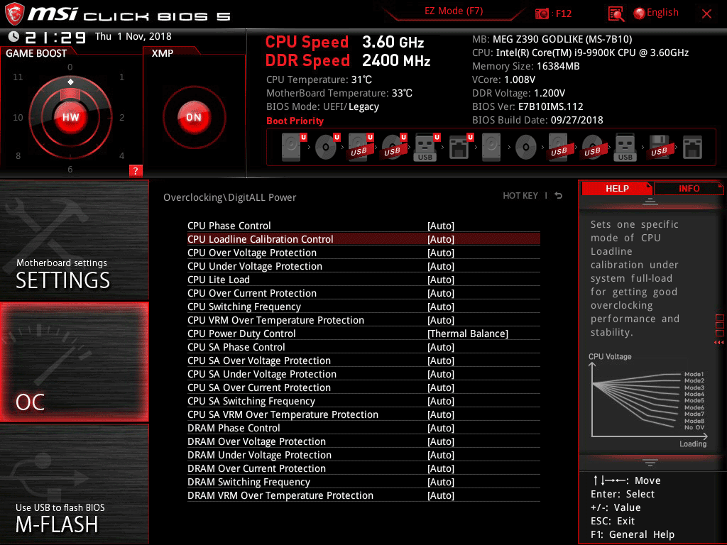Select CPU SA Switching Frequency row

tap(363, 401)
